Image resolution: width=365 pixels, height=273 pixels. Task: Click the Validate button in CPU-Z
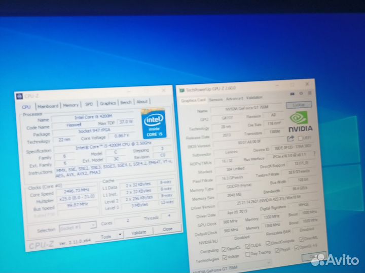tap(139, 233)
